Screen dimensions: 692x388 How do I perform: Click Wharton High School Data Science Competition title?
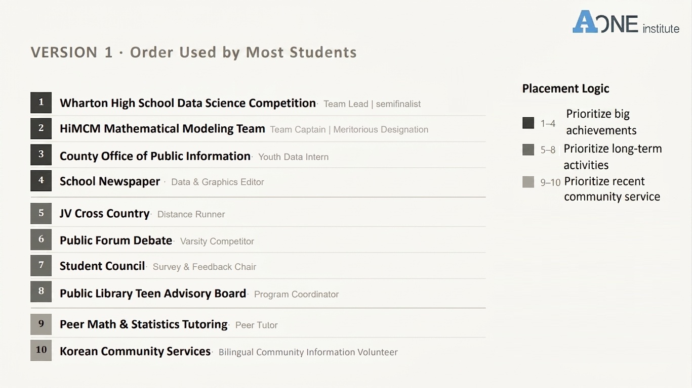pos(188,103)
